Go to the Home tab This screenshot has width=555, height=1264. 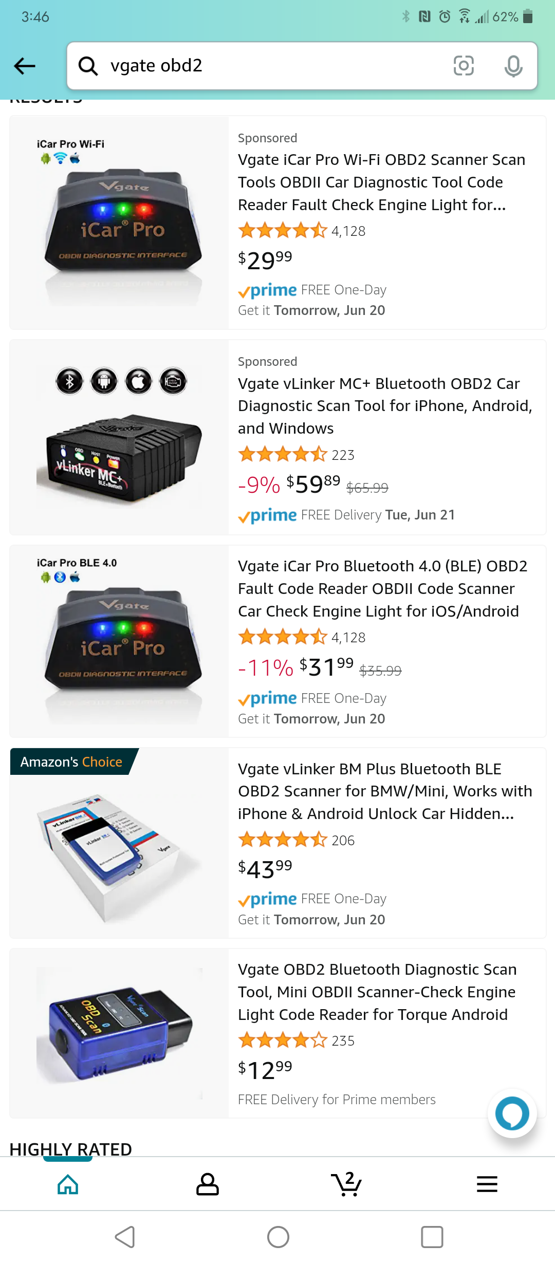pos(68,1184)
